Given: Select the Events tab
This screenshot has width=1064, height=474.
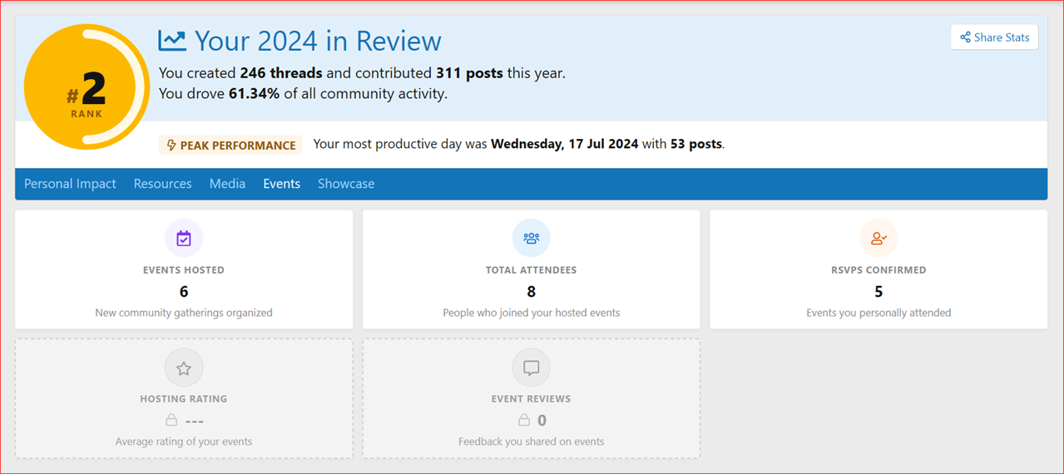Looking at the screenshot, I should pos(281,184).
